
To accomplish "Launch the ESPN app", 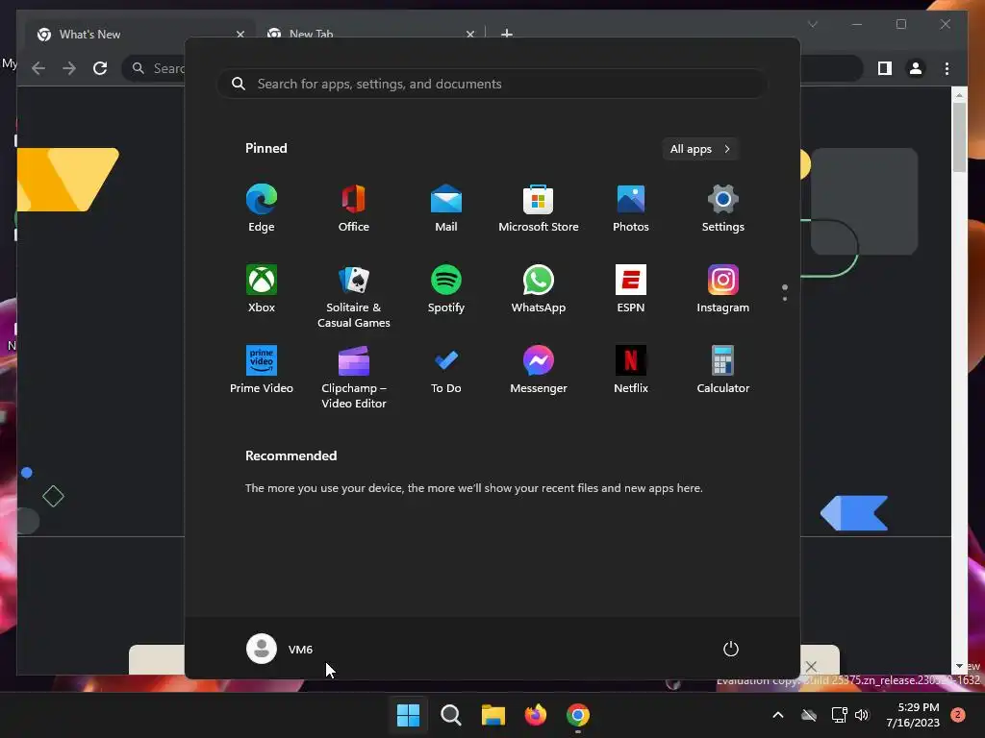I will [x=631, y=289].
